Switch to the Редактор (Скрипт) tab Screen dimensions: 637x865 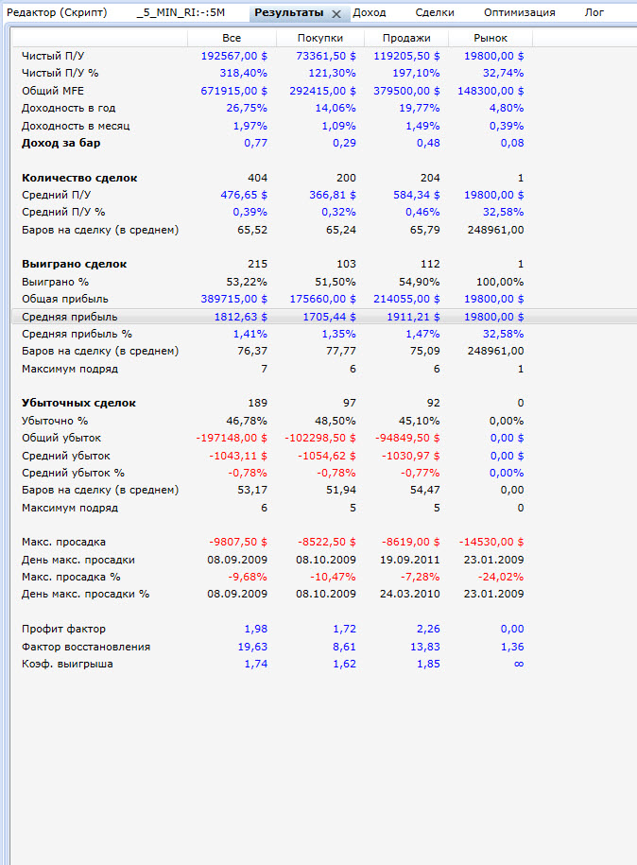click(x=57, y=12)
